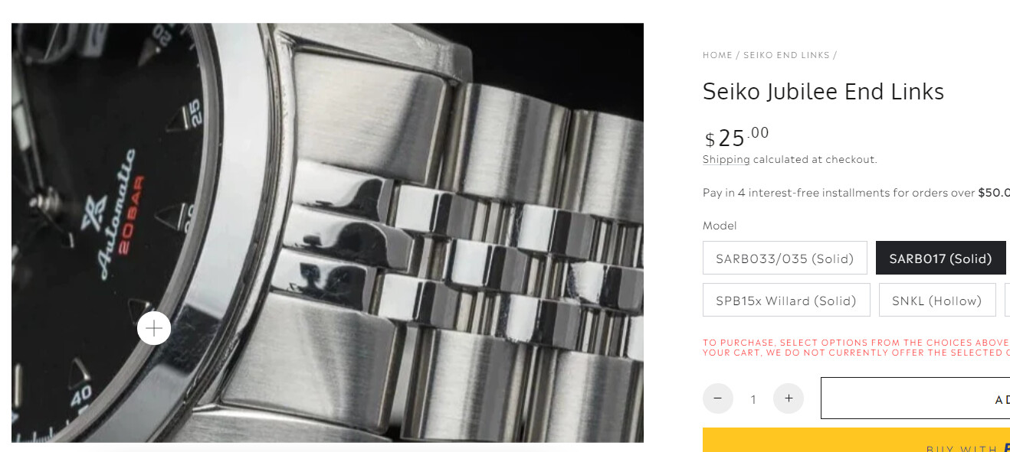Click the yellow Buy with button

pos(856,440)
